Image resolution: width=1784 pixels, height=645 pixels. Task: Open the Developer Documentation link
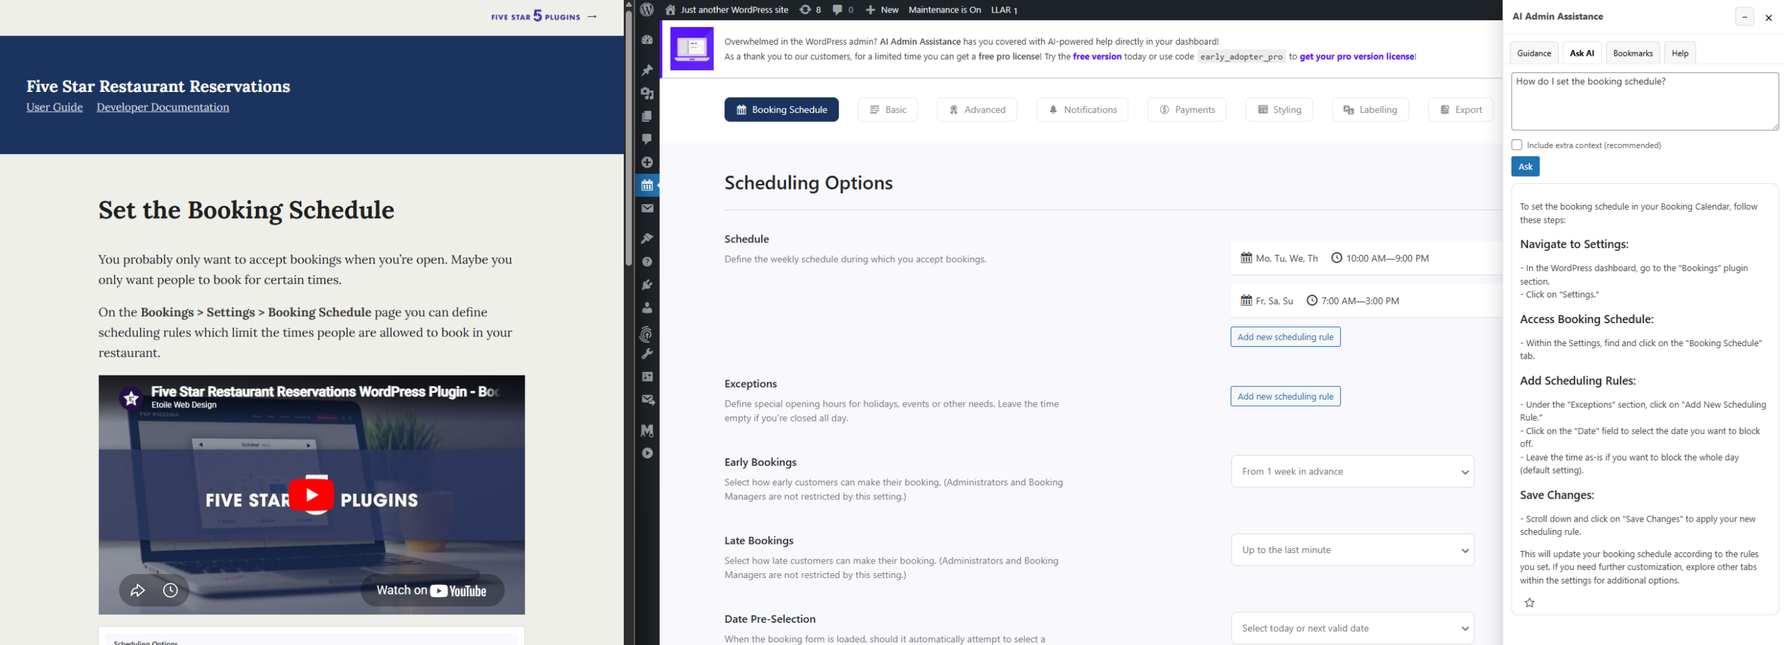pos(162,107)
